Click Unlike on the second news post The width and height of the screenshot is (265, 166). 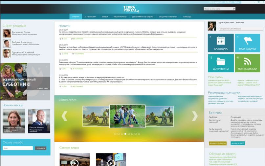[x=65, y=53]
